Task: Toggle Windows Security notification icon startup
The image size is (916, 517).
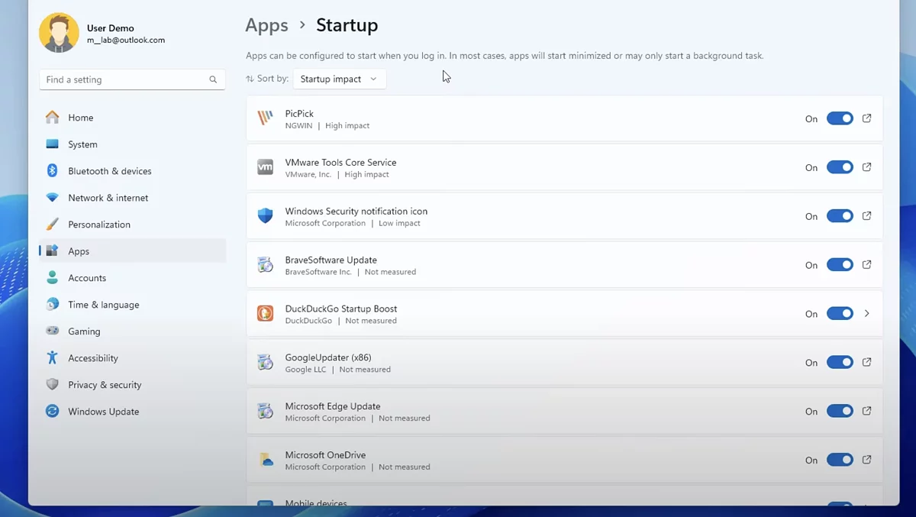Action: (x=840, y=216)
